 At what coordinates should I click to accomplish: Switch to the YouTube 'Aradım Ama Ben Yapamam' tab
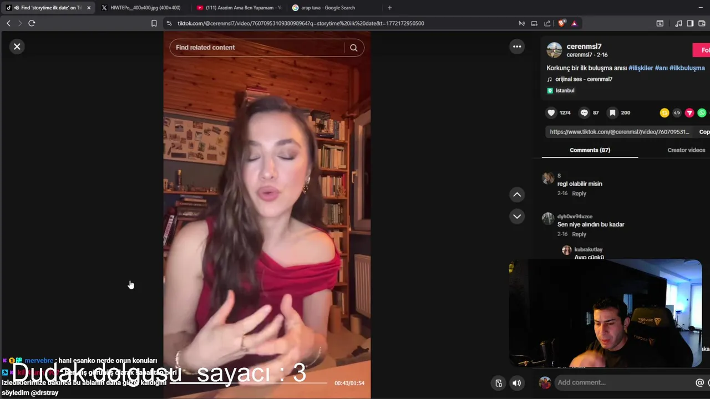coord(239,8)
